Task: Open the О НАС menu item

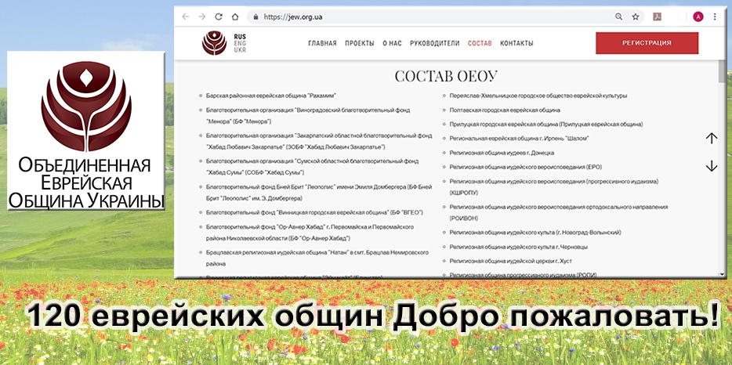Action: pyautogui.click(x=392, y=43)
